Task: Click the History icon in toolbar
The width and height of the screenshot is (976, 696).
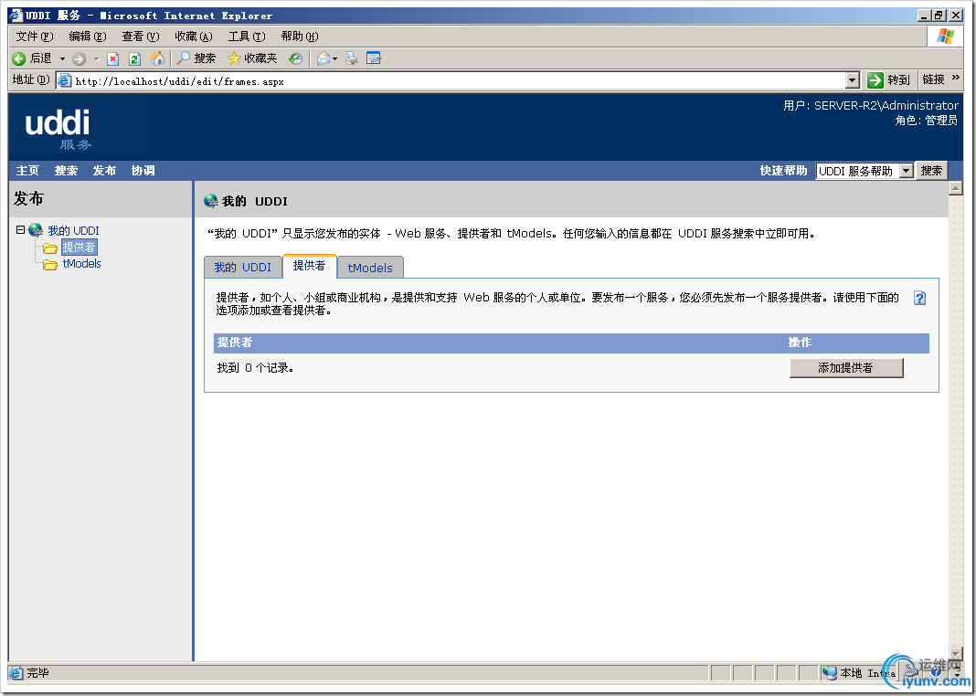Action: tap(295, 58)
